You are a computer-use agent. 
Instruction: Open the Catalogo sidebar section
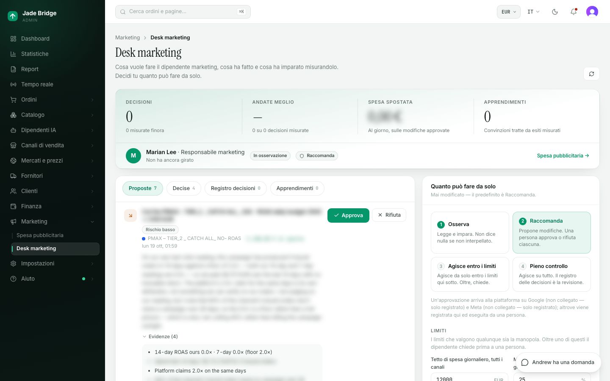coord(53,115)
